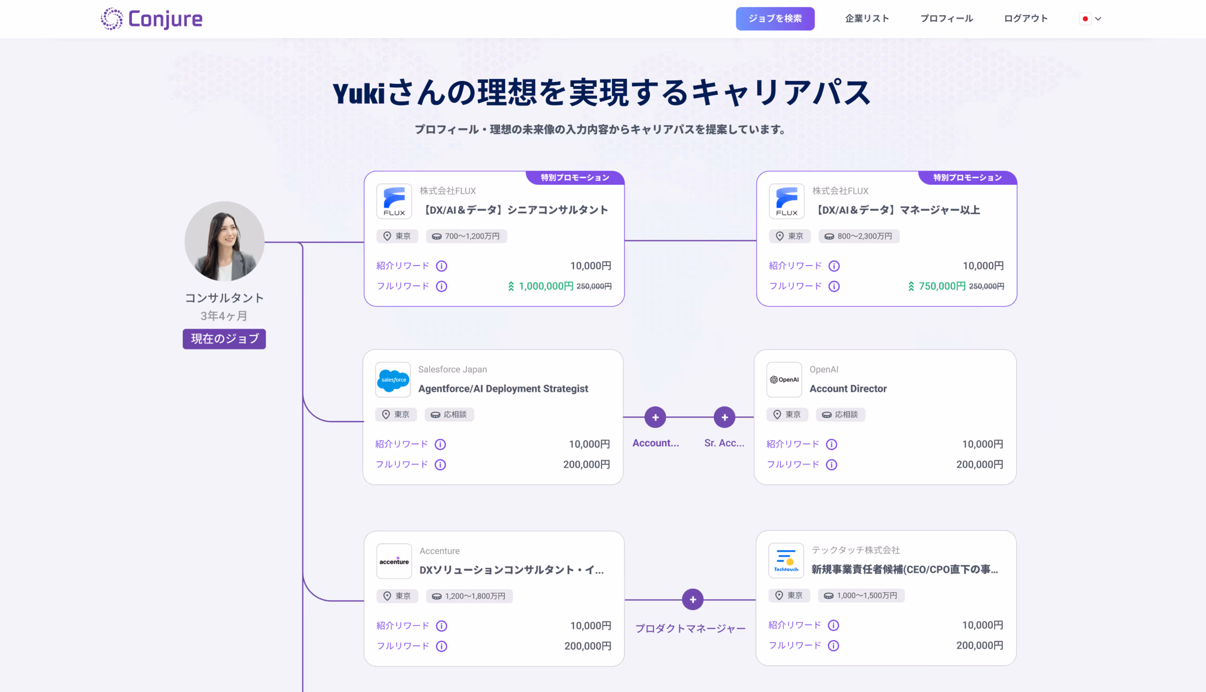Click info icon beside Accenture フルリワード
The image size is (1206, 692).
(x=441, y=646)
